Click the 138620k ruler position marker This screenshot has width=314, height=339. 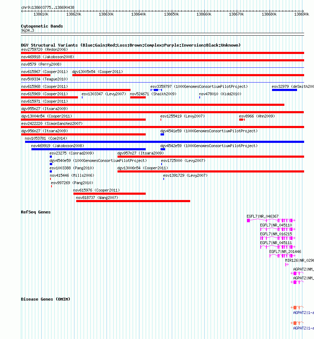74,14
